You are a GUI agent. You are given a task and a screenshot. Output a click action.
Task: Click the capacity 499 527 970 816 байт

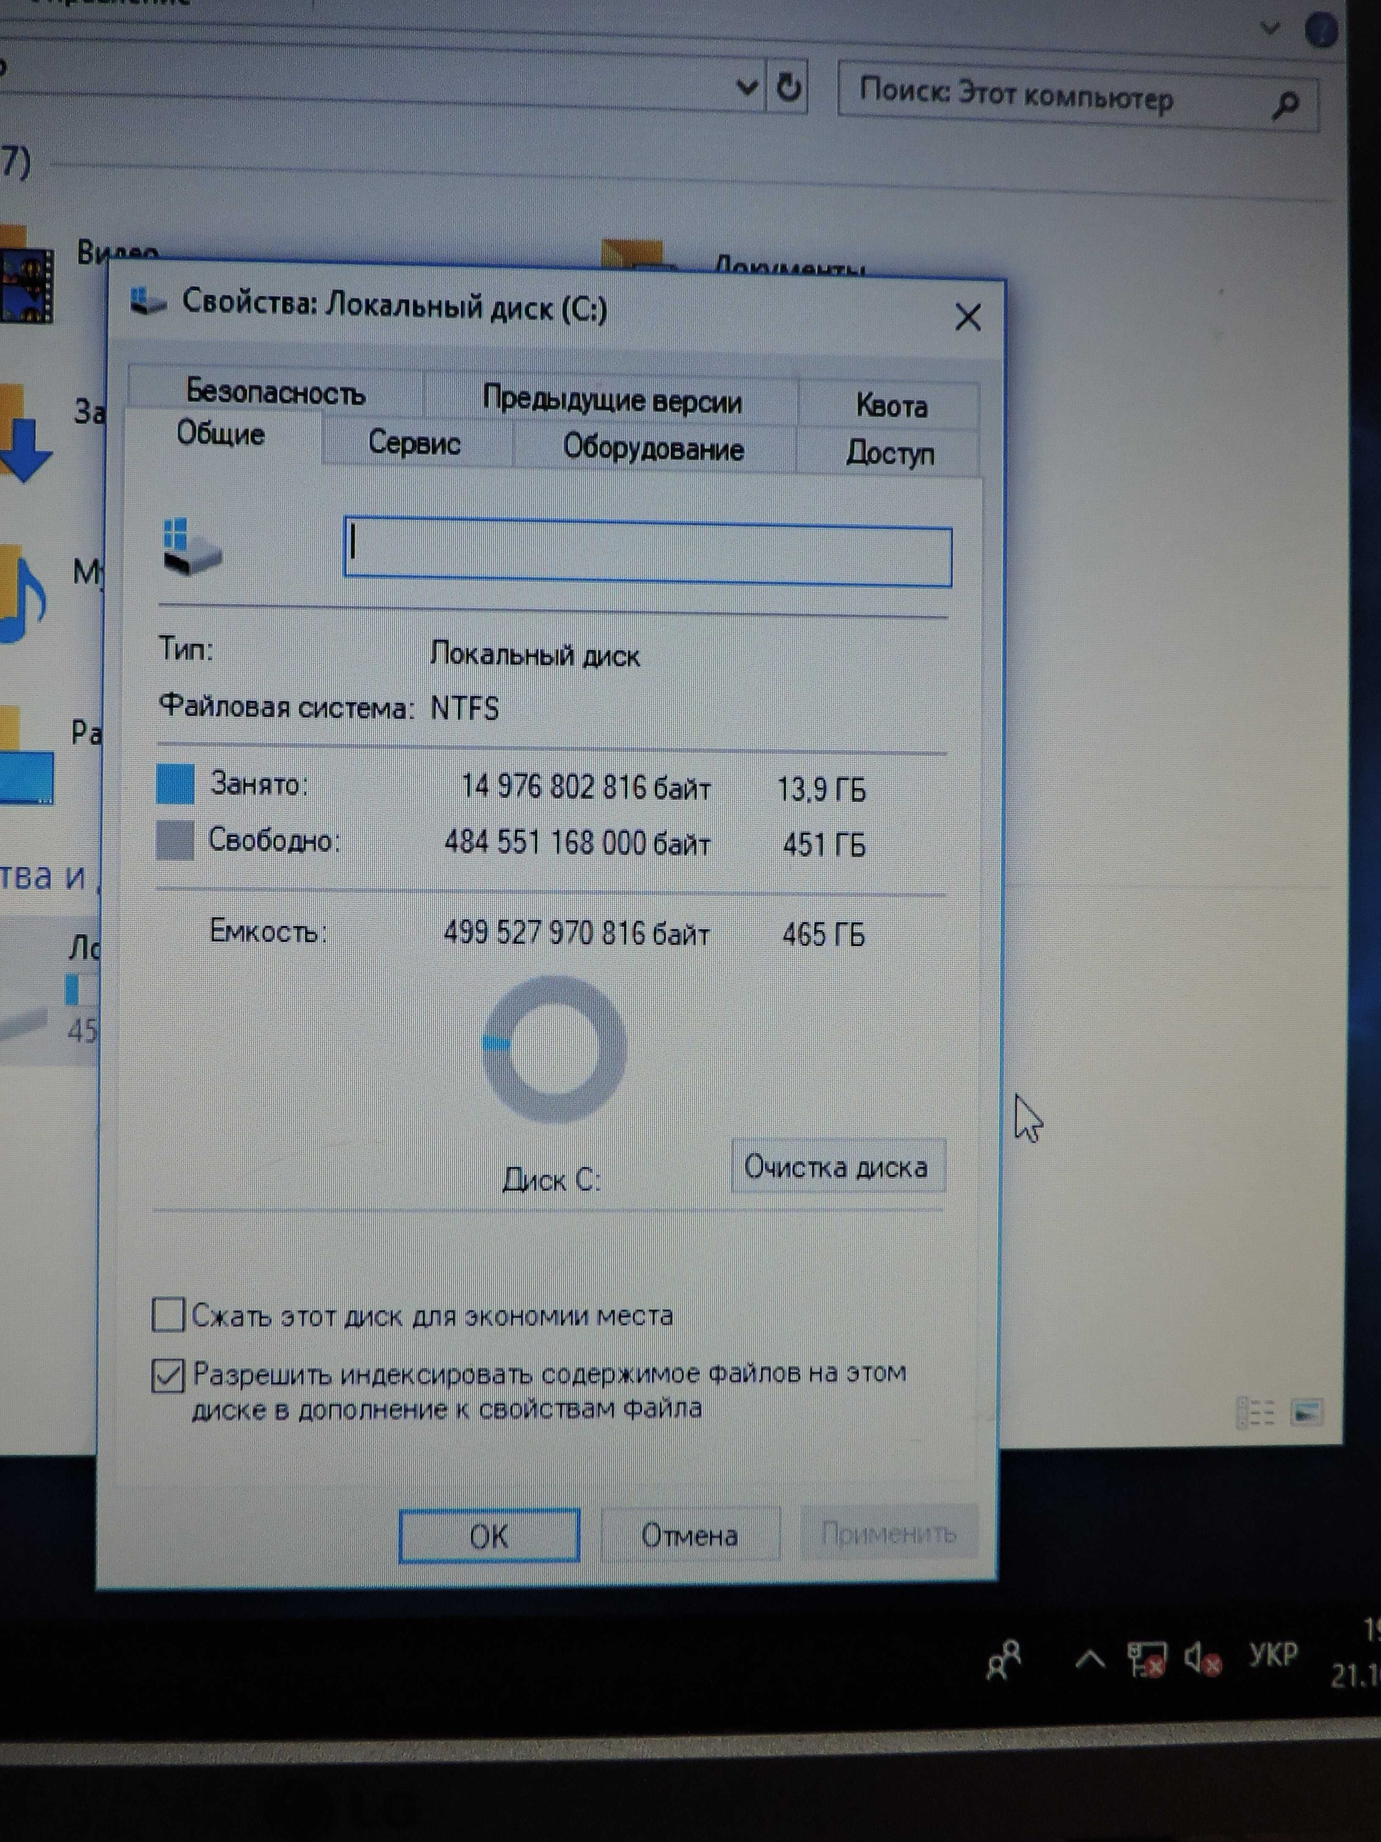[x=576, y=933]
